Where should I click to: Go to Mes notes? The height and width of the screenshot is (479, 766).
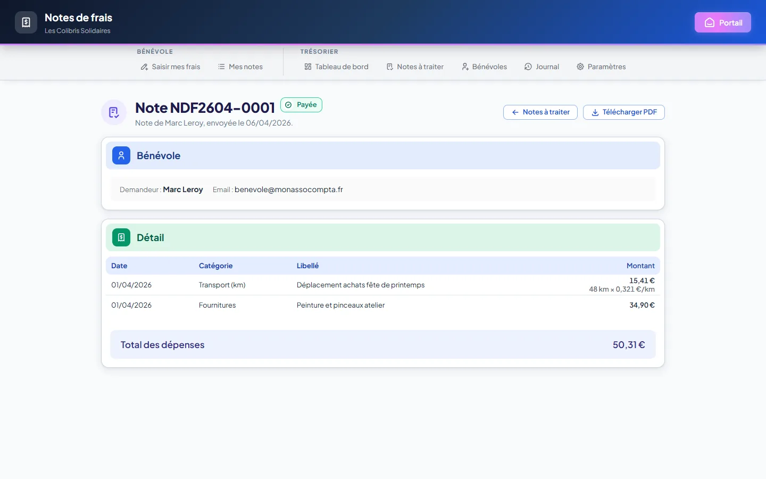click(240, 67)
